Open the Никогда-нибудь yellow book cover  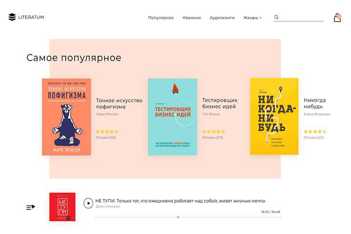point(274,117)
